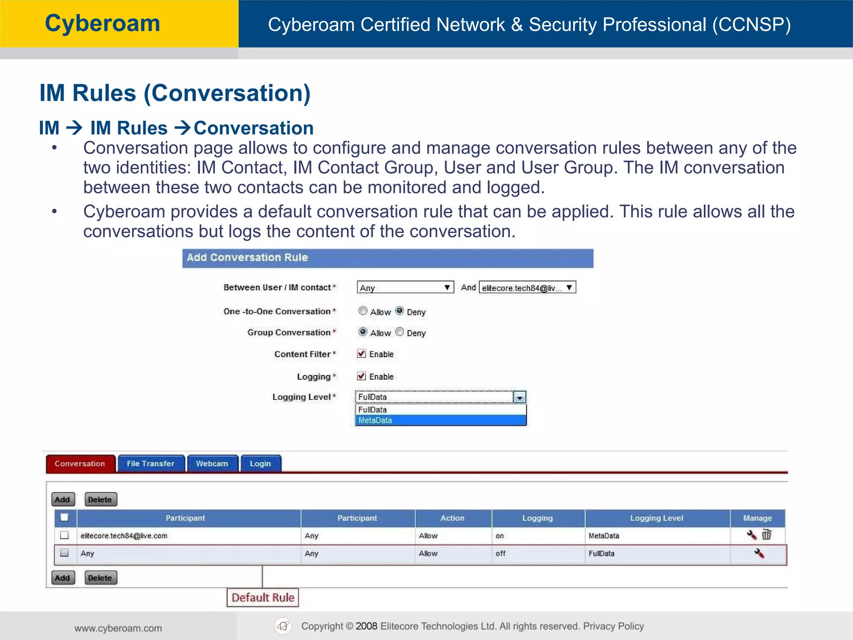
Task: Click the upper Delete button above table
Action: click(100, 500)
